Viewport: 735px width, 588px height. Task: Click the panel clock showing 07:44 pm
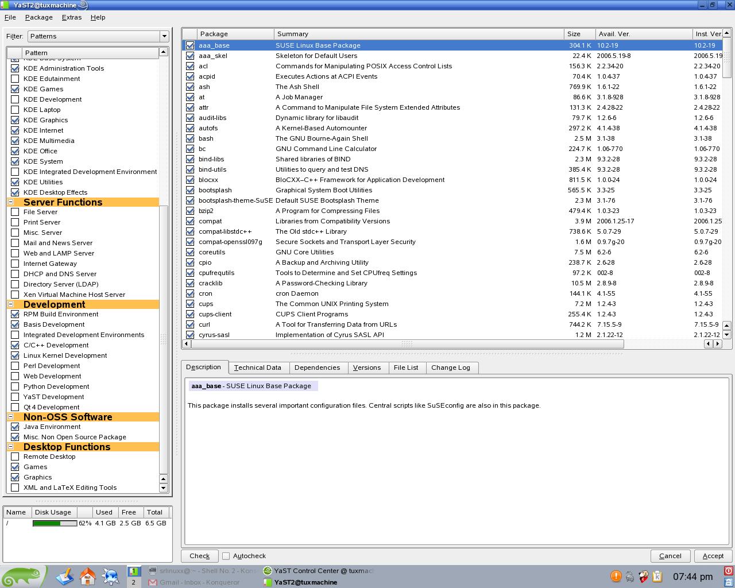click(x=693, y=577)
